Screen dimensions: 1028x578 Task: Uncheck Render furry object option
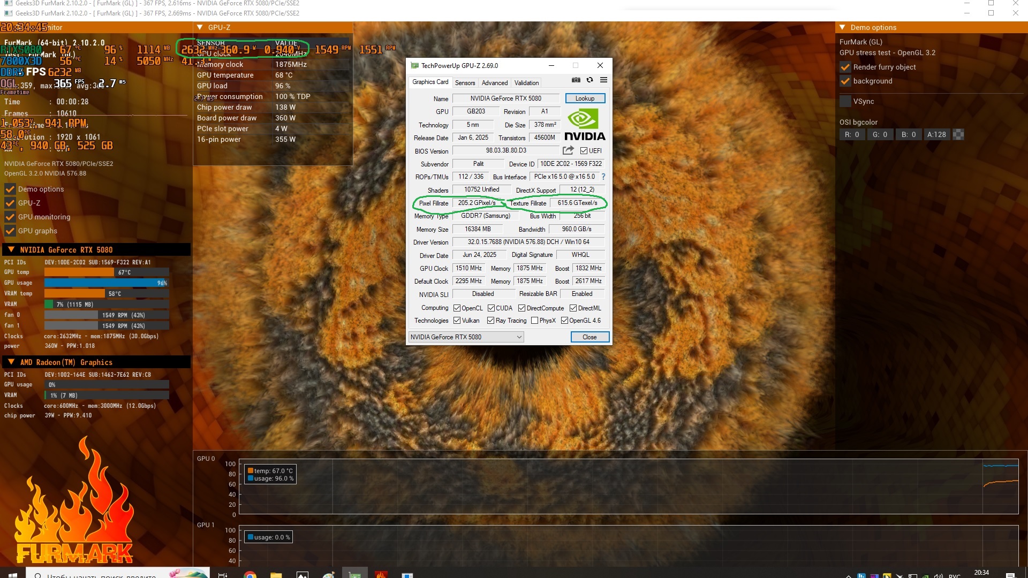point(845,67)
